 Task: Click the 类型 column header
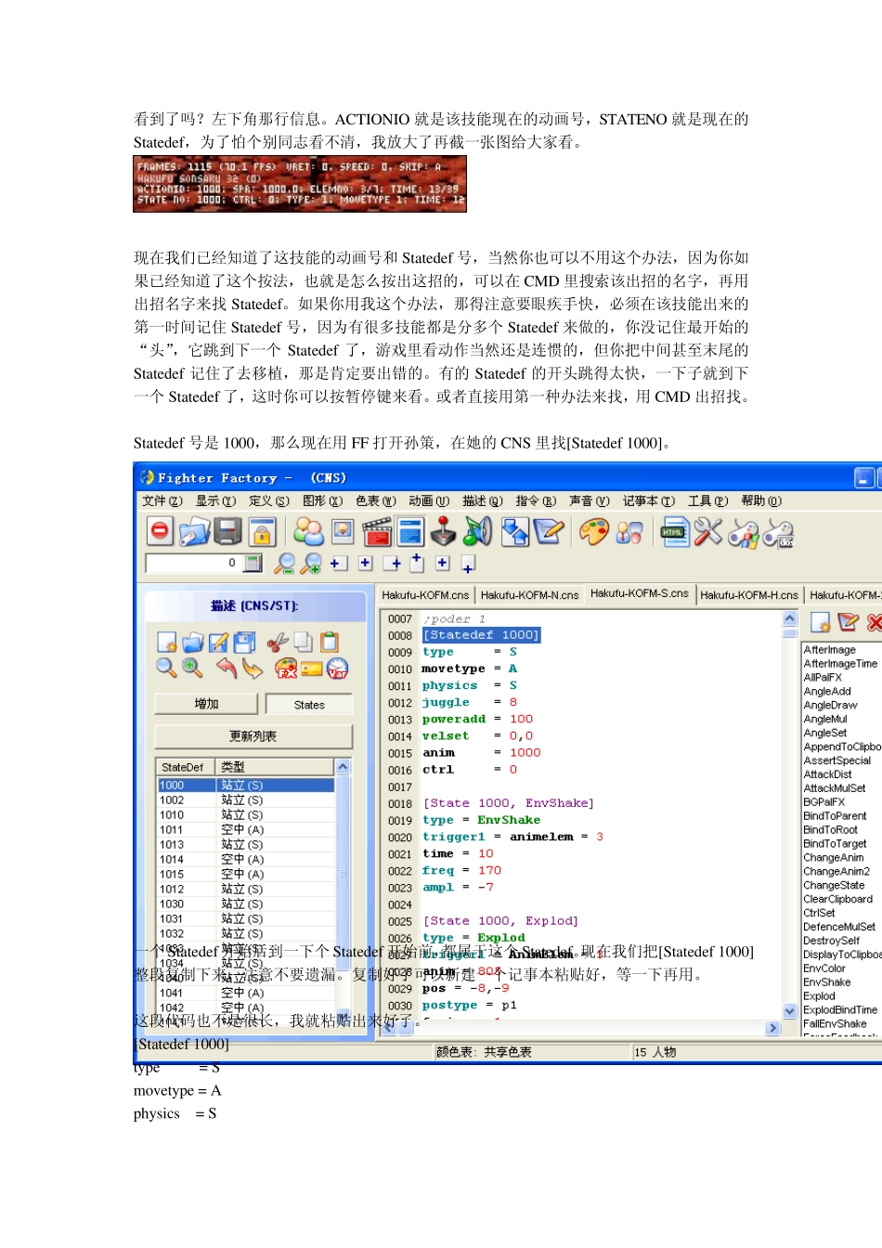[x=275, y=767]
